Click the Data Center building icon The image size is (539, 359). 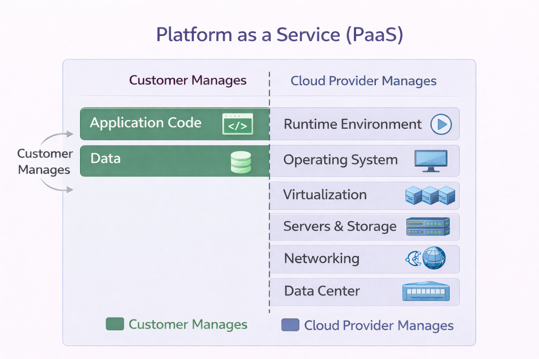pos(425,292)
